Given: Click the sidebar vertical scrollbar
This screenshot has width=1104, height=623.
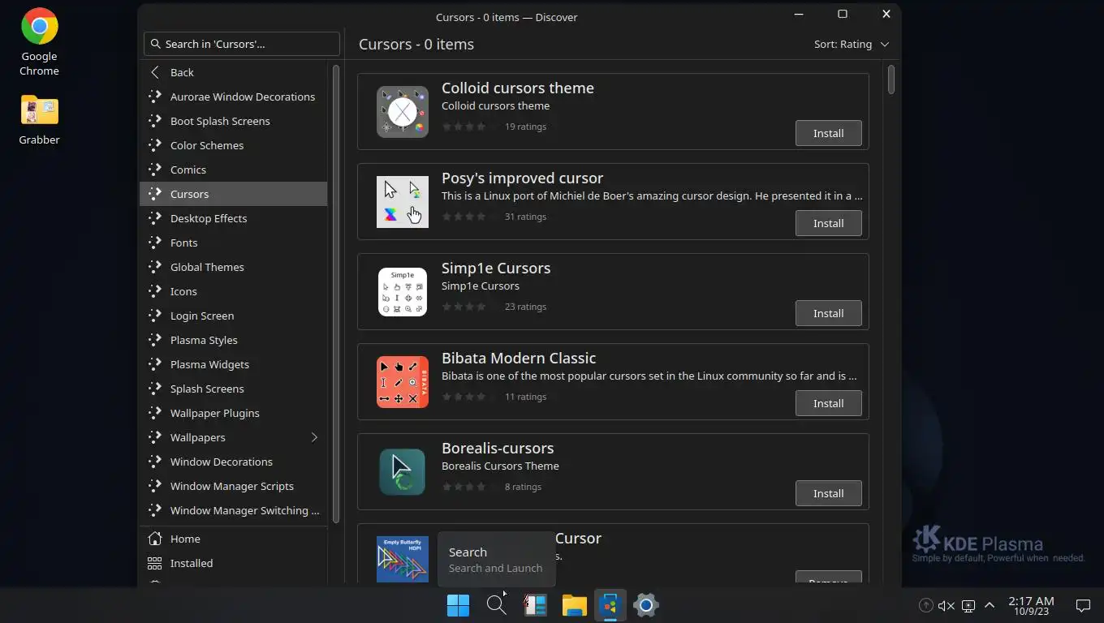Looking at the screenshot, I should coord(335,294).
